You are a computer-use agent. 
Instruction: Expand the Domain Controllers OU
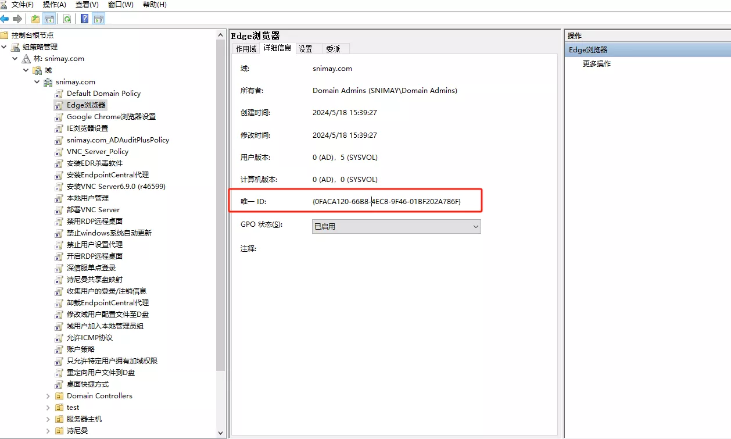click(x=48, y=396)
